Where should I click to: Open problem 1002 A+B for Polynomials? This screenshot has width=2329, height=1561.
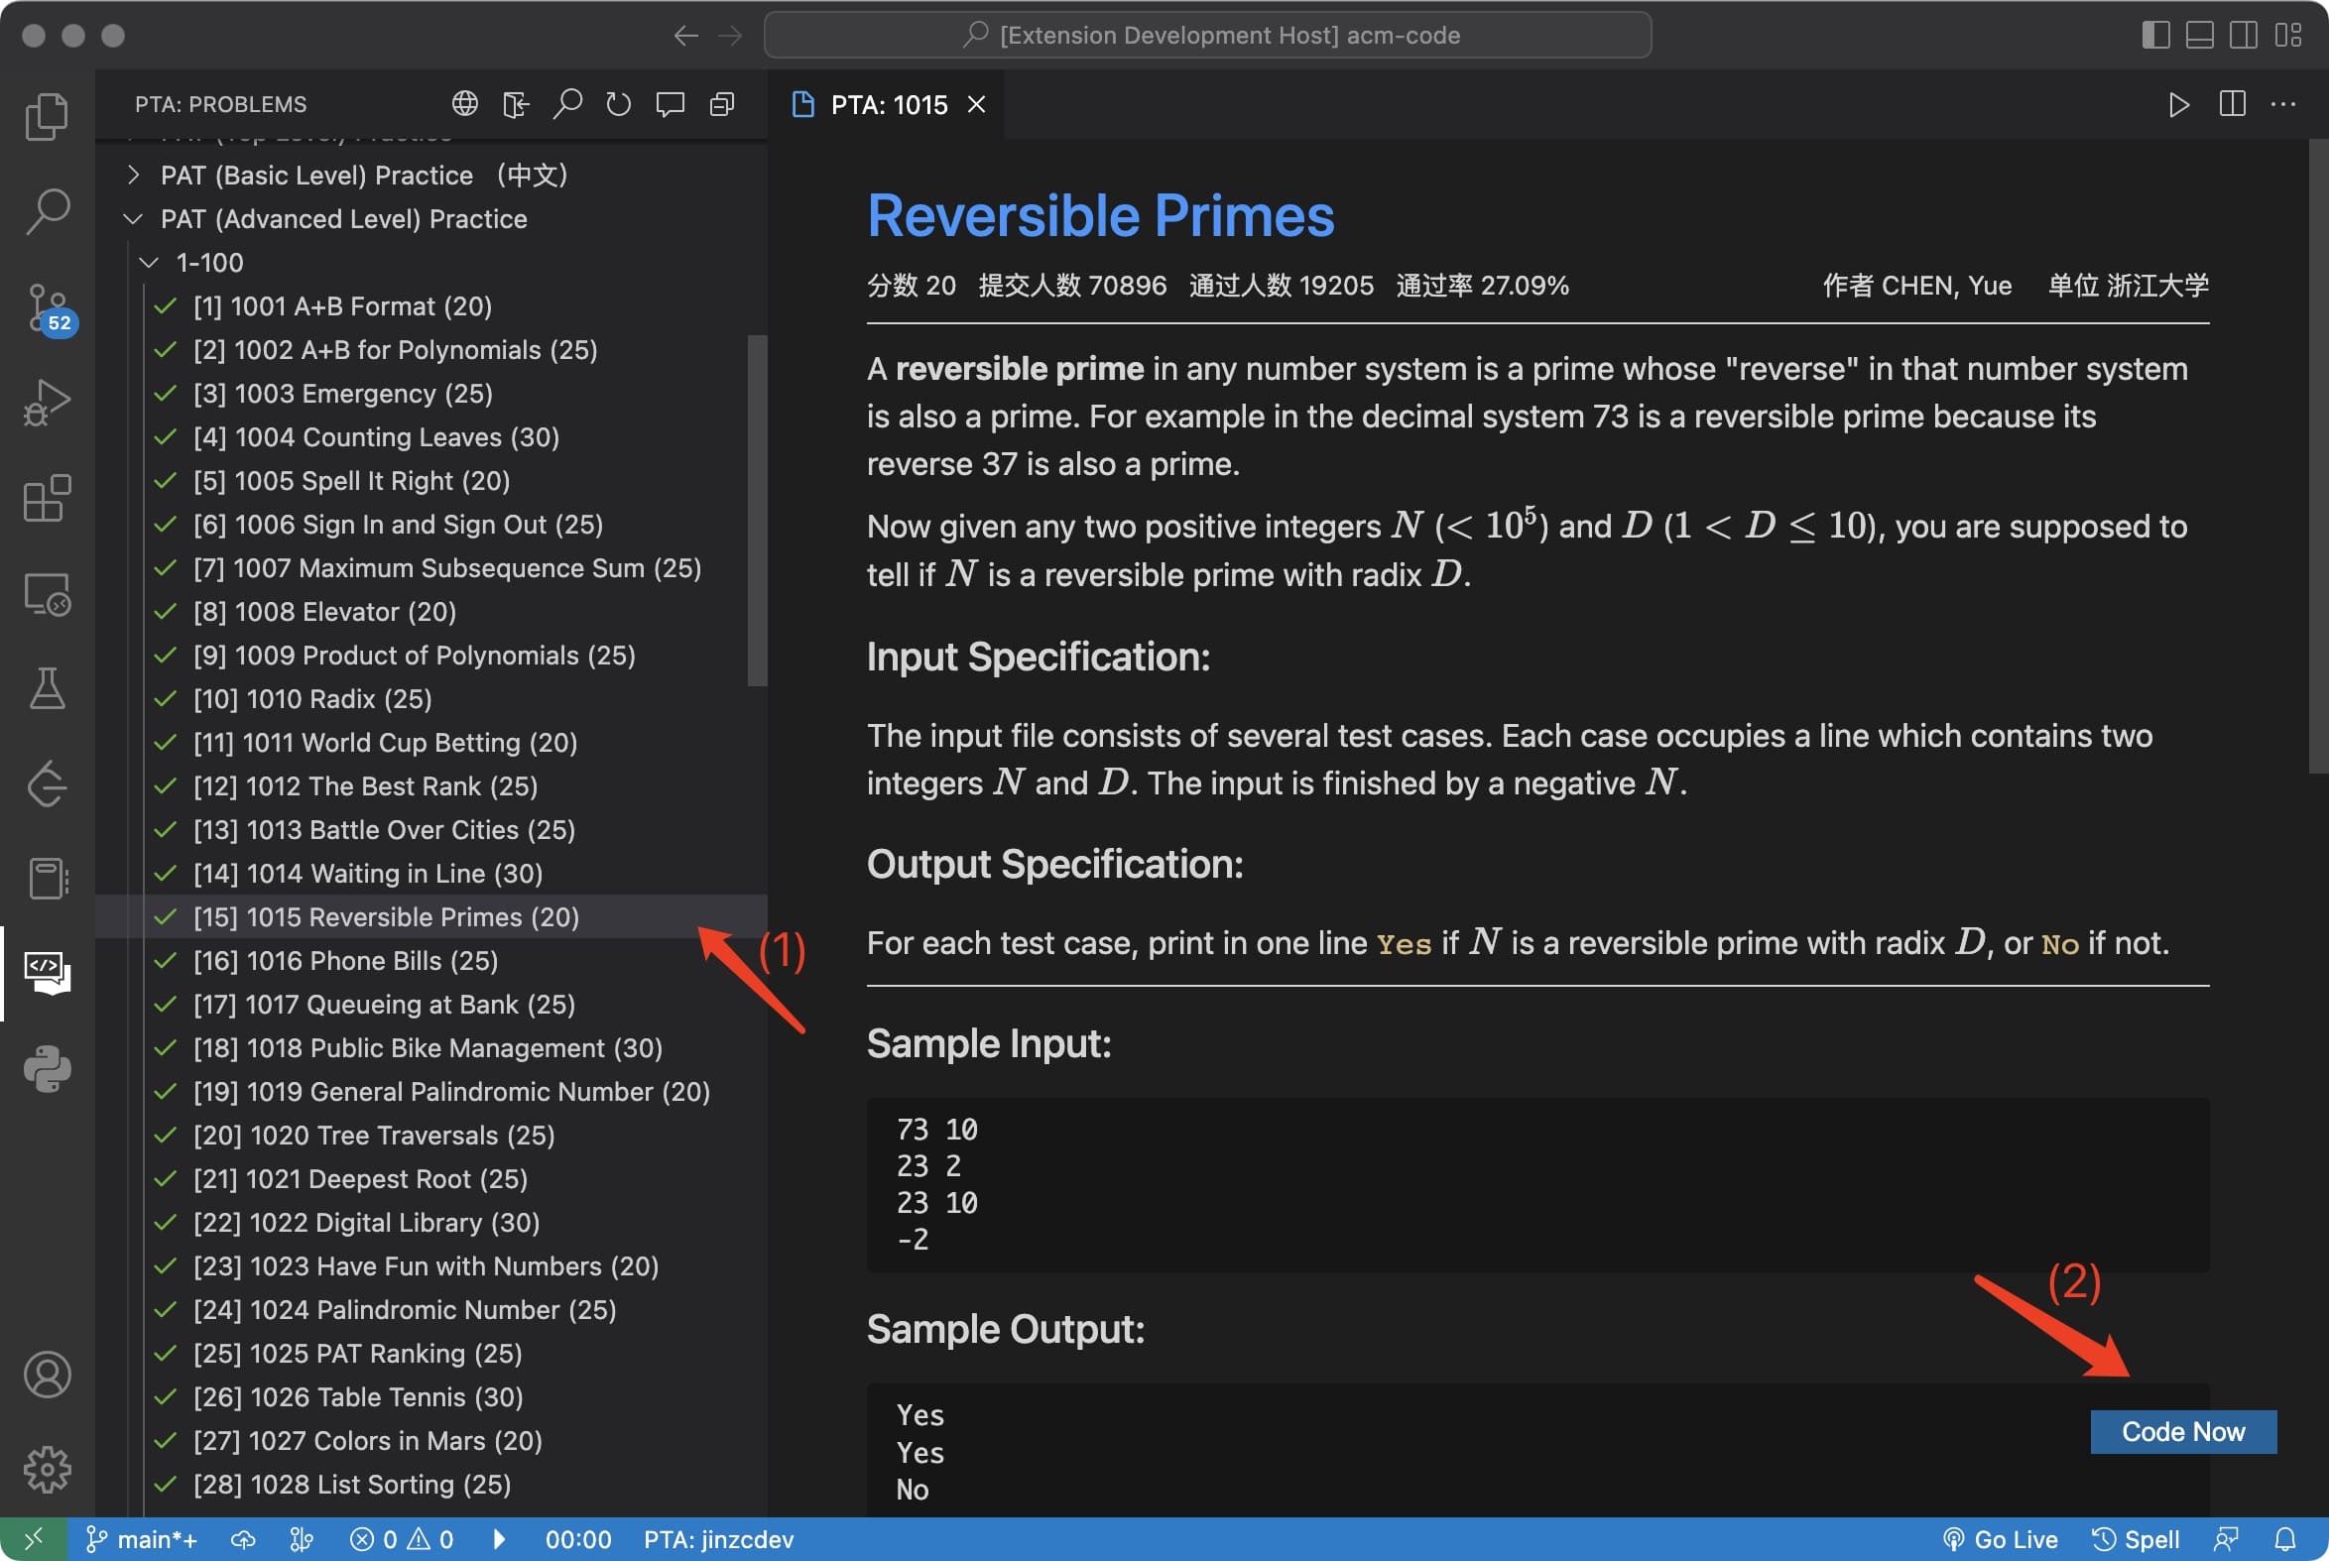pyautogui.click(x=431, y=350)
